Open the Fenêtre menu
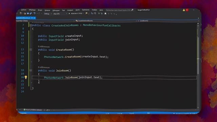Viewport: 217px width, 122px height. pyautogui.click(x=94, y=10)
